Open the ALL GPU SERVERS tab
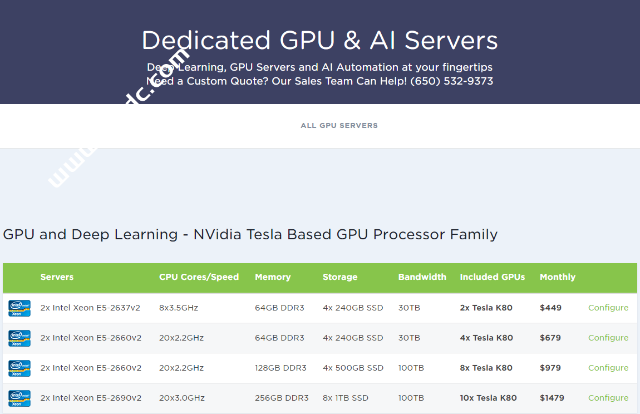640x414 pixels. point(339,125)
